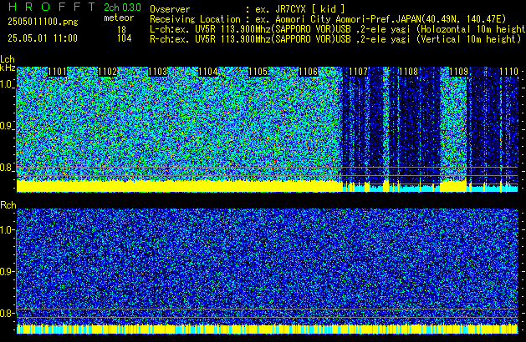Click the 1109 time marker
The width and height of the screenshot is (526, 342).
tap(458, 72)
